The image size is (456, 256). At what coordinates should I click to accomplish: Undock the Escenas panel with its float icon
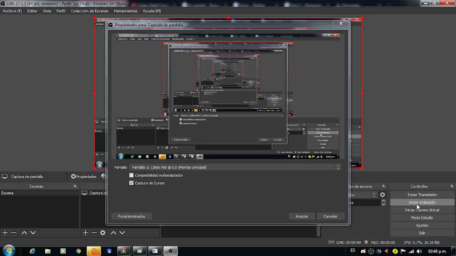75,186
